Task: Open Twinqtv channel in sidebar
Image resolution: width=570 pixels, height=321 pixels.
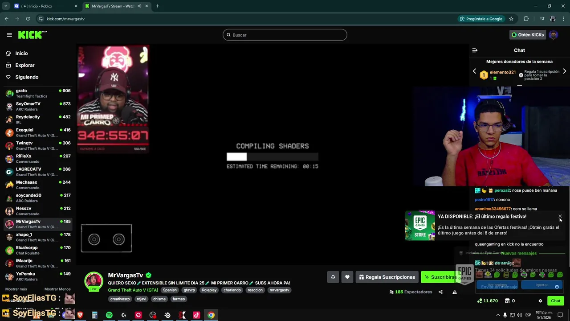Action: [x=38, y=145]
